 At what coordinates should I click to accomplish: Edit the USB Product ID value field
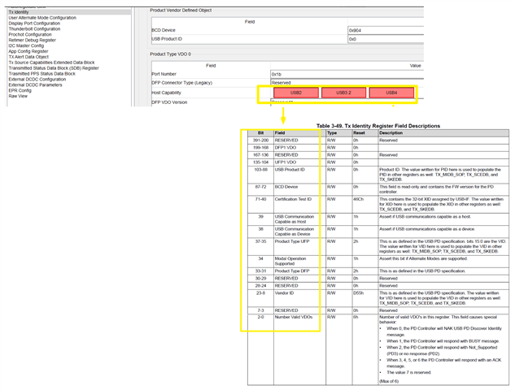click(386, 39)
